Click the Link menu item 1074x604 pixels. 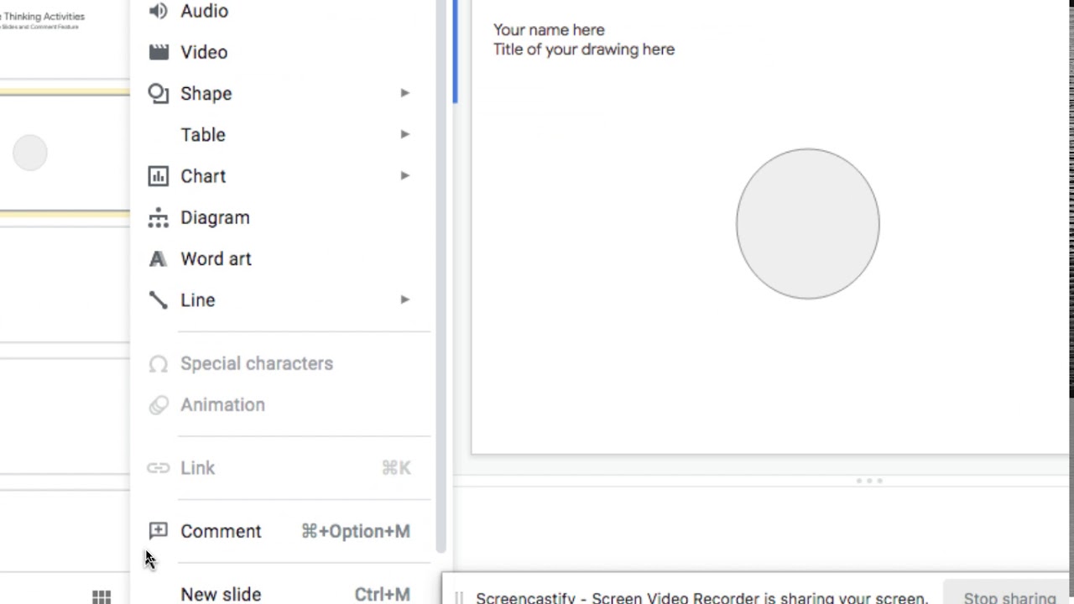pos(284,468)
